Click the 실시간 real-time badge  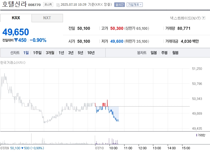click(x=119, y=5)
